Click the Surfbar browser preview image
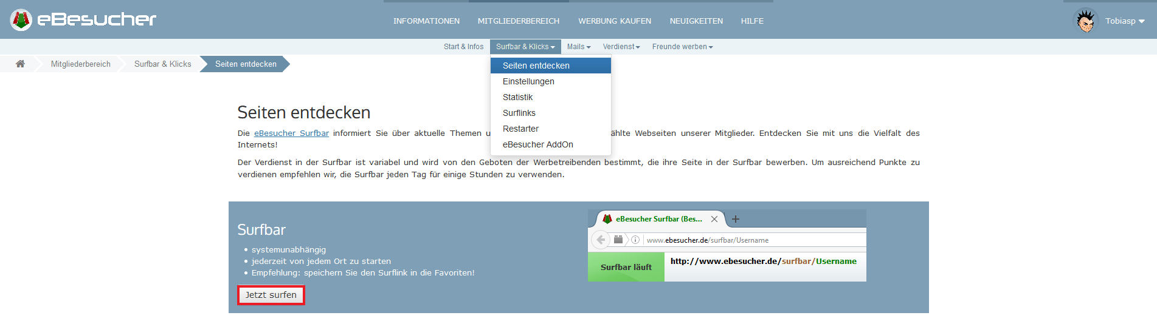 [727, 246]
